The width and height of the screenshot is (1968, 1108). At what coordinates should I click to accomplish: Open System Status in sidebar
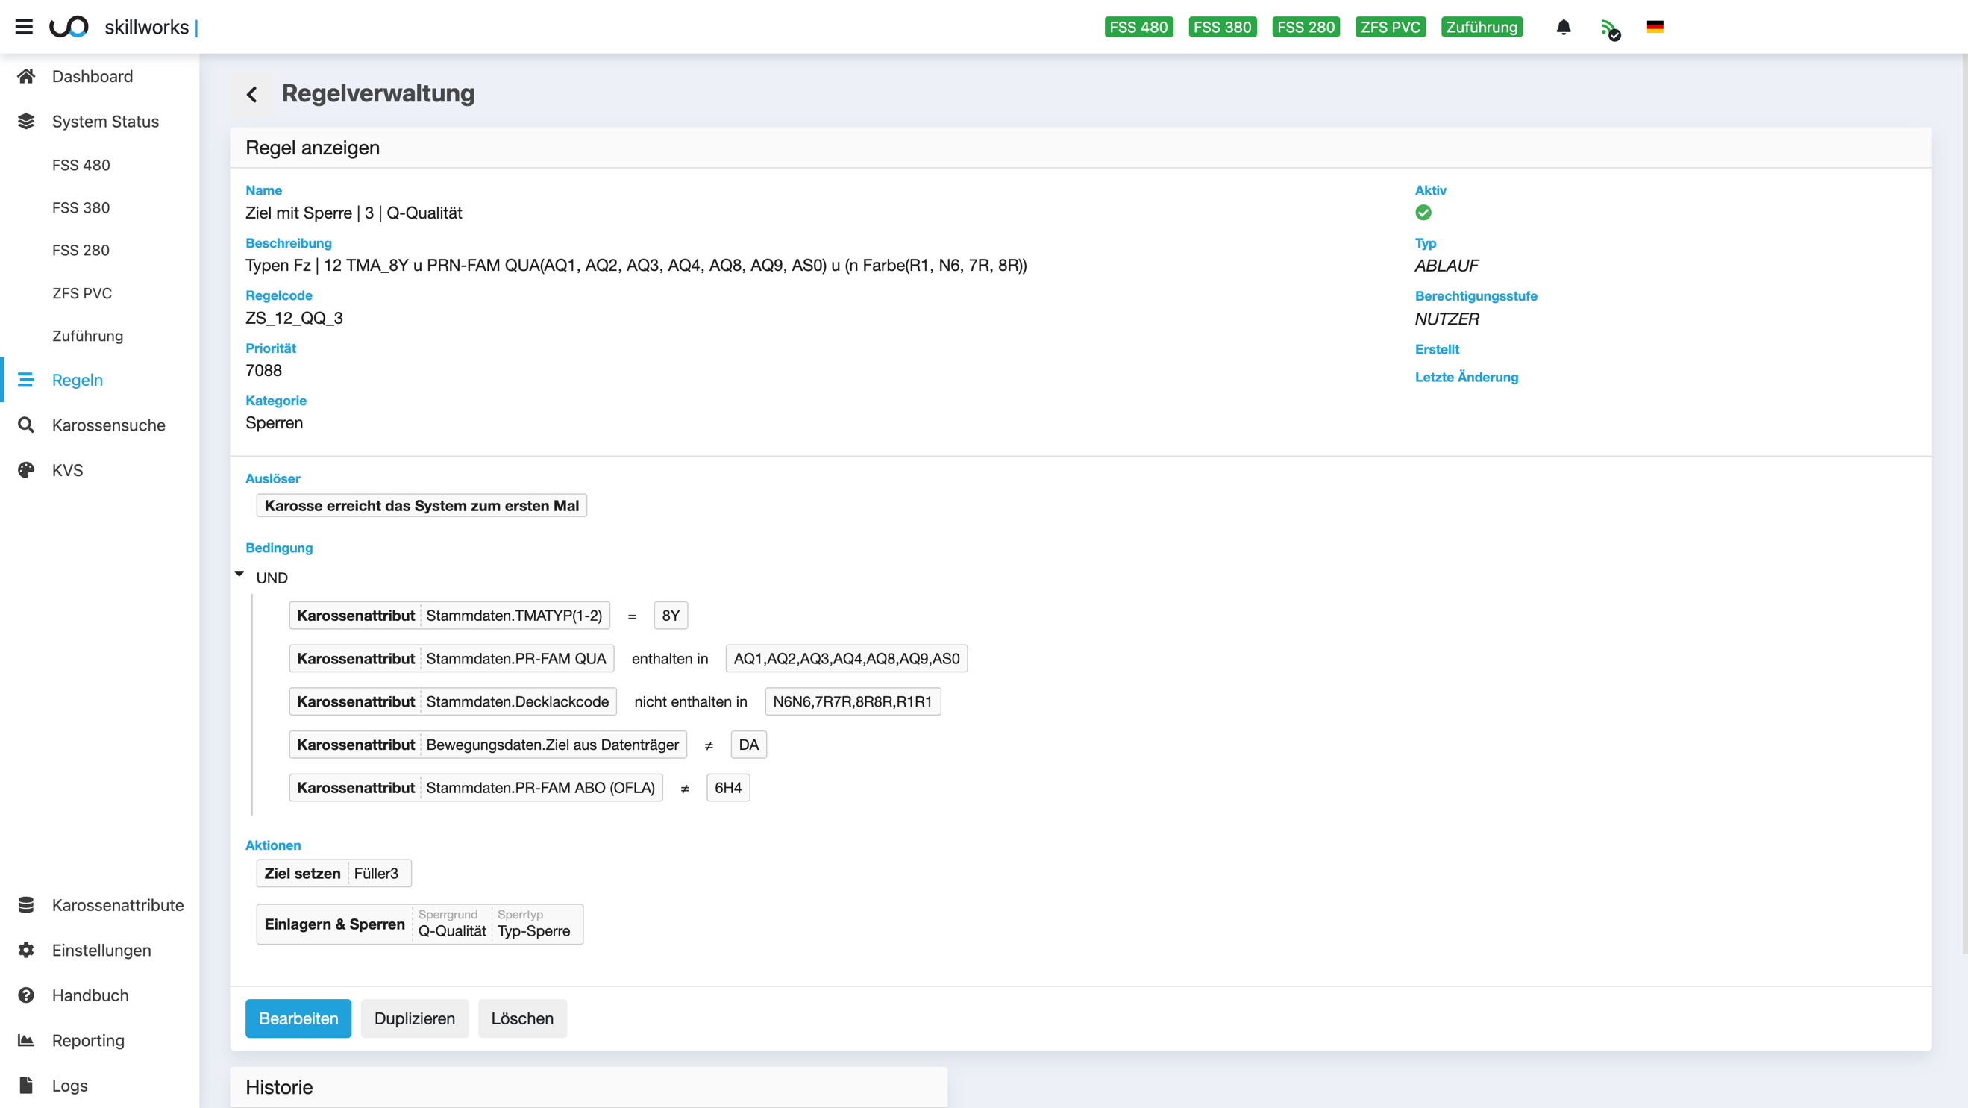[105, 122]
